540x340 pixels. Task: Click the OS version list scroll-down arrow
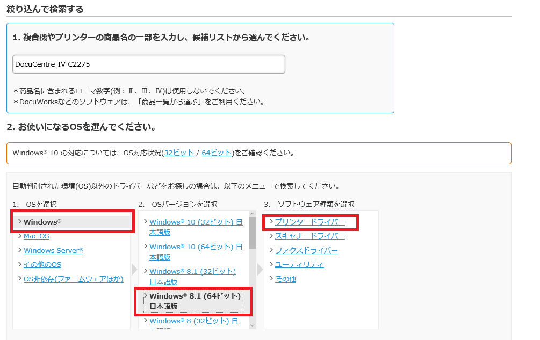[253, 324]
